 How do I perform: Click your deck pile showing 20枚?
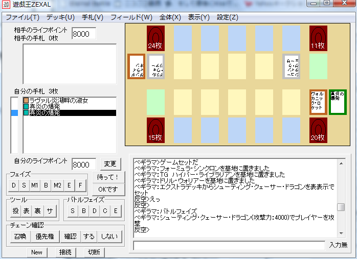(x=318, y=130)
